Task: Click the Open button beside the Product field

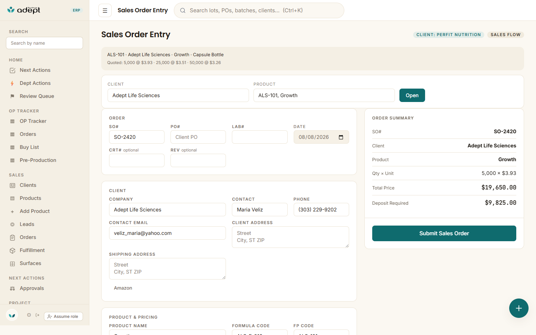Action: [412, 95]
